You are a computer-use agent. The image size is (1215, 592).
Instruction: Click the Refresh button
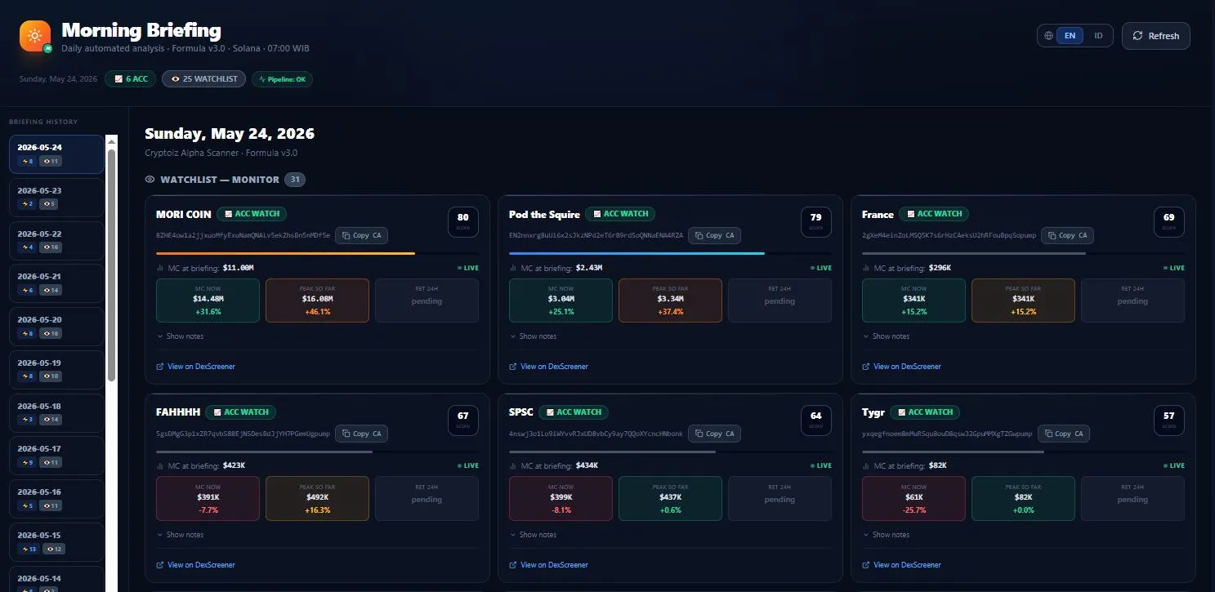[1155, 36]
